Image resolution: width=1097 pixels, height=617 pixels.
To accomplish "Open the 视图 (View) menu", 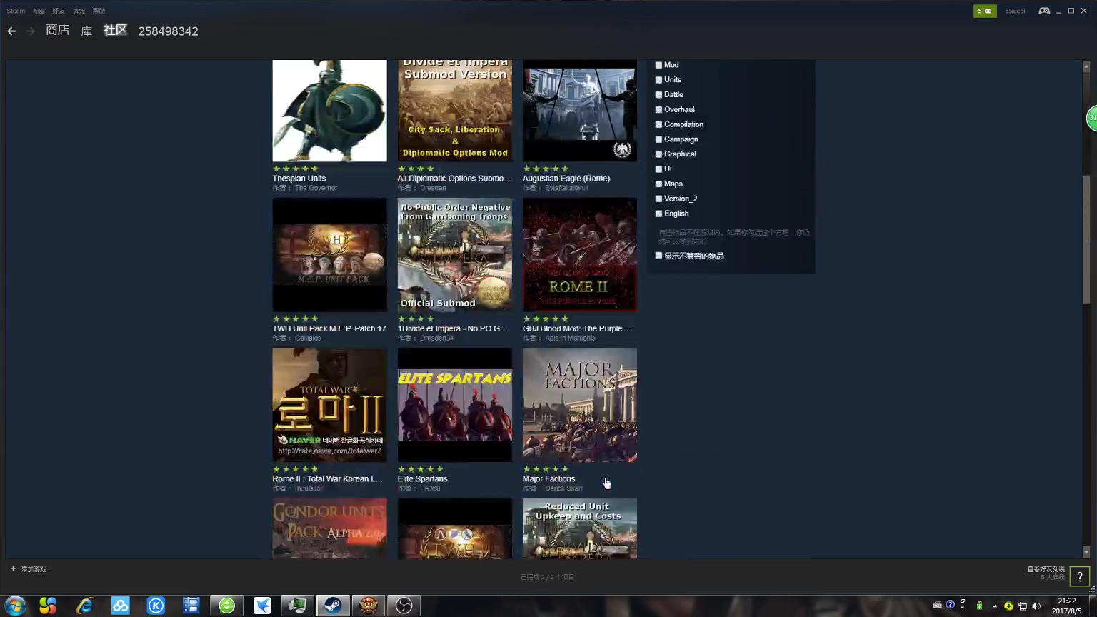I will [39, 11].
